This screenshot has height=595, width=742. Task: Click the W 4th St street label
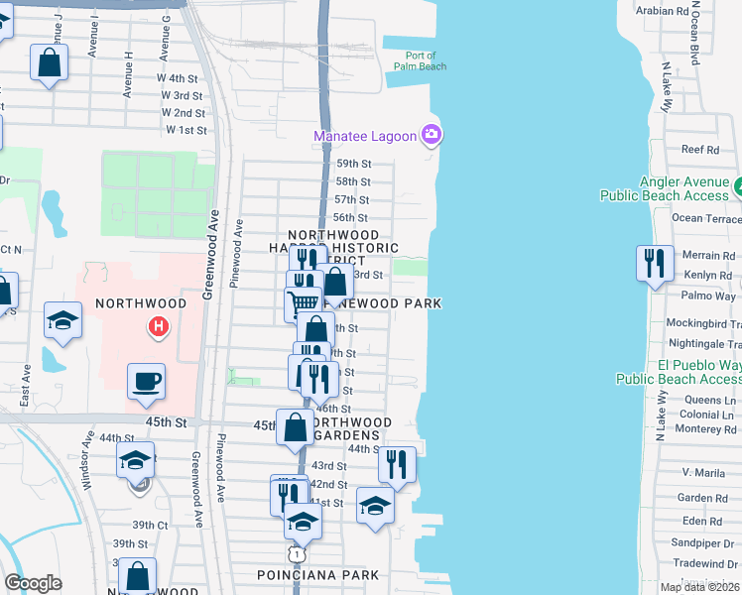[177, 78]
